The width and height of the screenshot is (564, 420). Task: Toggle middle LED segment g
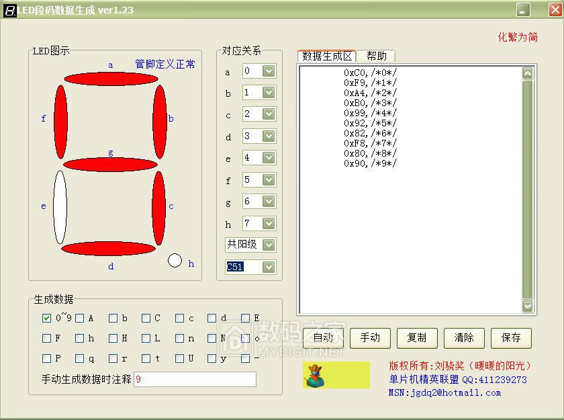click(x=109, y=165)
